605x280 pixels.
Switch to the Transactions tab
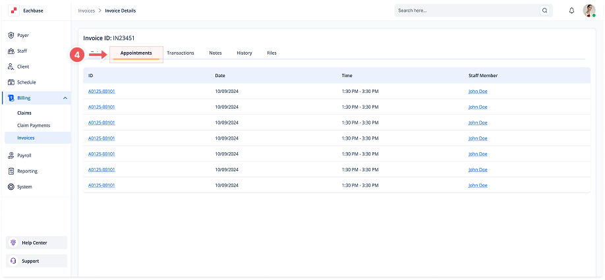[180, 53]
